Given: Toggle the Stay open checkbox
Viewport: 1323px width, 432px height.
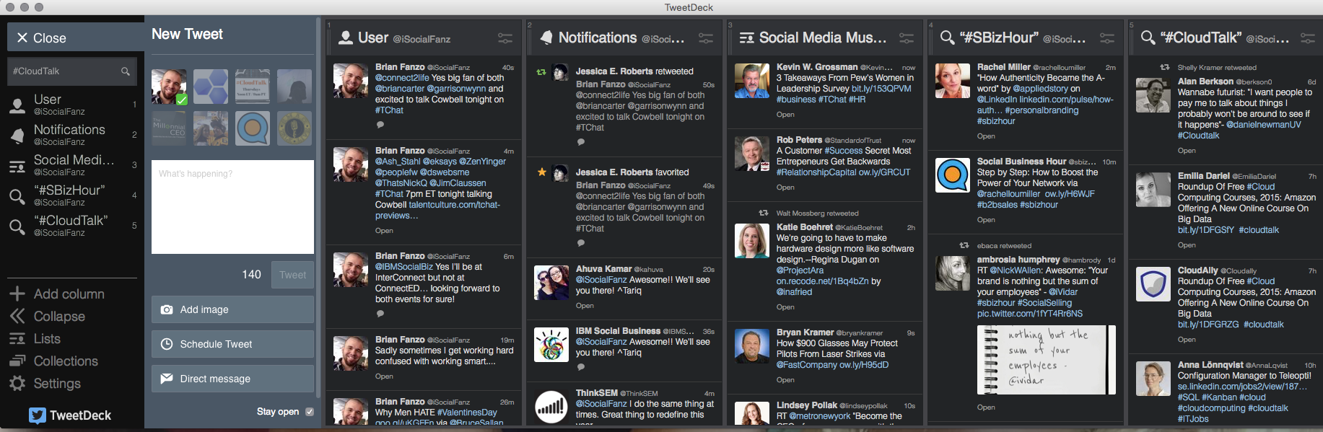Looking at the screenshot, I should pyautogui.click(x=310, y=412).
